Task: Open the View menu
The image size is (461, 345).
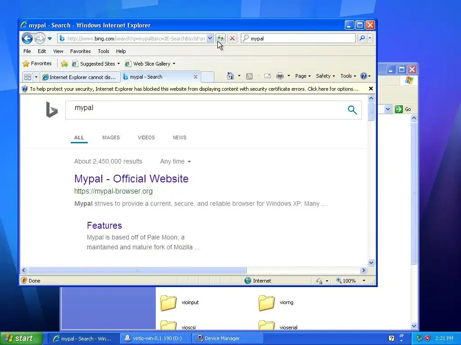Action: pyautogui.click(x=58, y=51)
